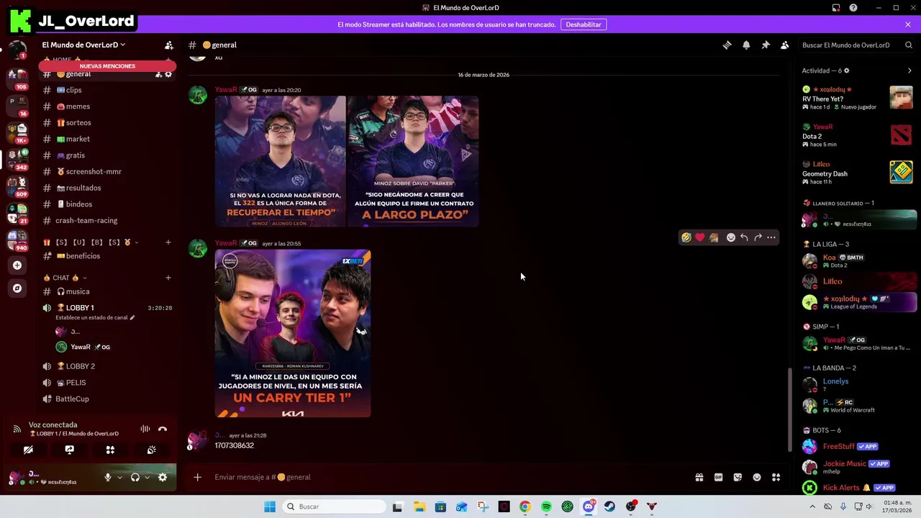Toggle noise suppression waveform icon
Screen dimensions: 921x518
145,429
